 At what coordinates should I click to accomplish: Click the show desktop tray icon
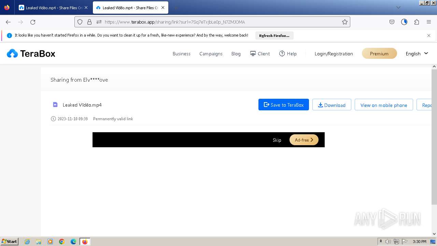pos(433,242)
